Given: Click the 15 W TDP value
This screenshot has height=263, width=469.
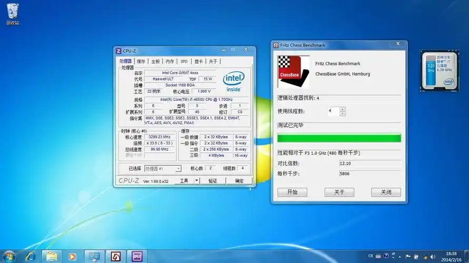Looking at the screenshot, I should click(x=208, y=79).
